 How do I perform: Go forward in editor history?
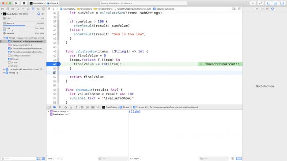[57, 9]
